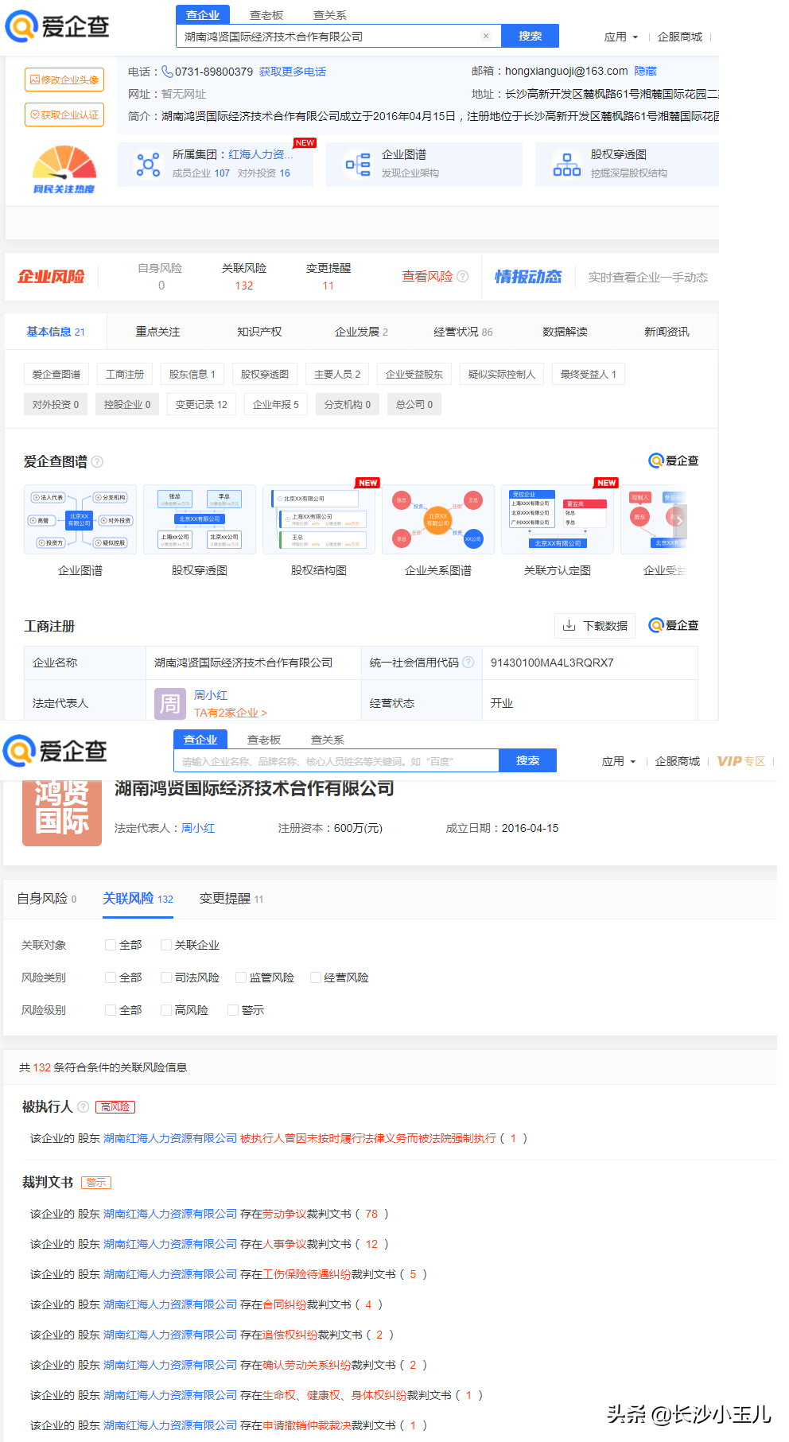Tick the 经营风险 checkbox

[x=316, y=978]
